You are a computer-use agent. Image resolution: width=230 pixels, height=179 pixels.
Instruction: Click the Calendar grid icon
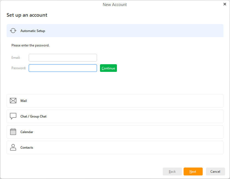(x=13, y=132)
